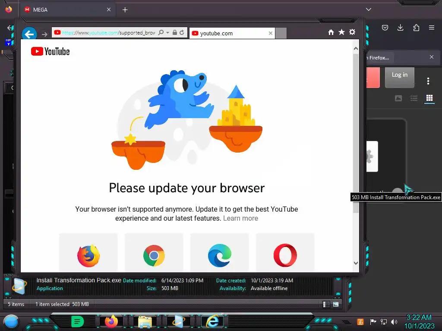Expand the address bar autocomplete dropdown

(167, 33)
